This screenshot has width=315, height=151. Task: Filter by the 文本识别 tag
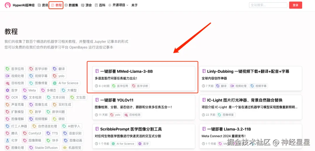pyautogui.click(x=56, y=98)
